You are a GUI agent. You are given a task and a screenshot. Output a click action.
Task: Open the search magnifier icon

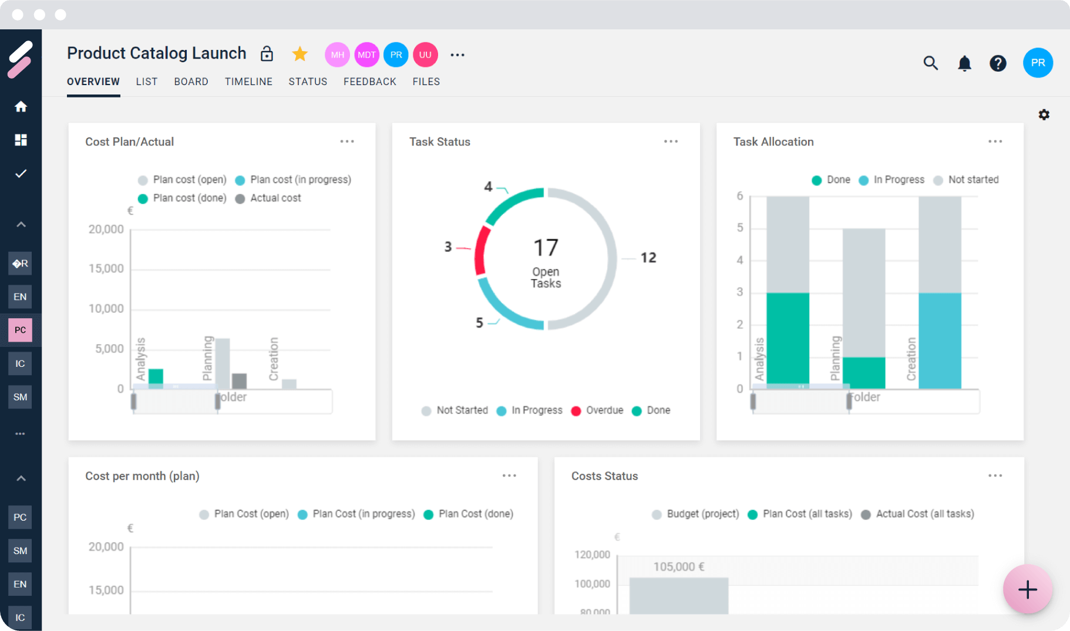pos(930,63)
